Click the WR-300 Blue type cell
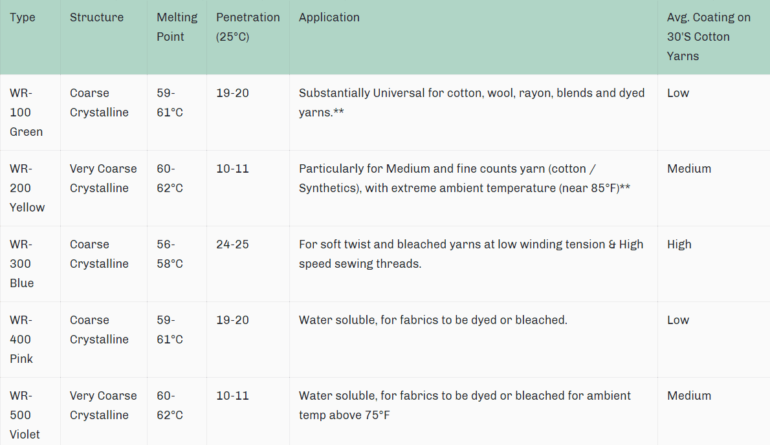The width and height of the screenshot is (770, 445). coord(22,264)
